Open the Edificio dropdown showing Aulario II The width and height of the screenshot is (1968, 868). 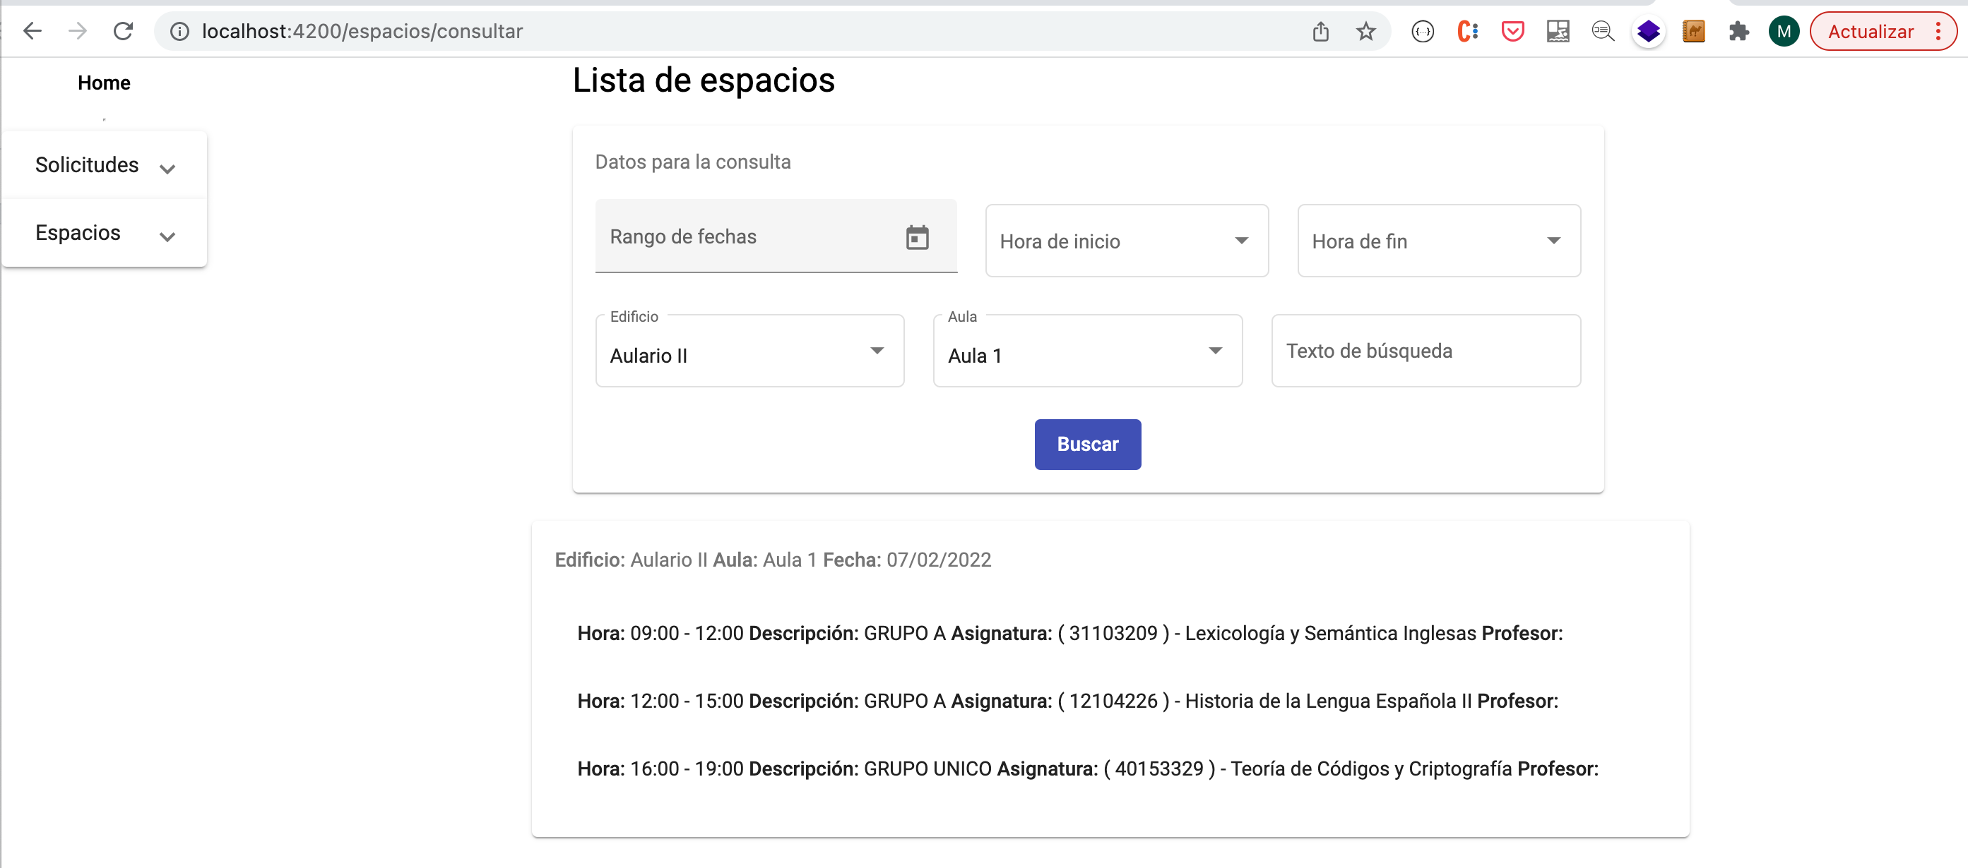coord(749,351)
